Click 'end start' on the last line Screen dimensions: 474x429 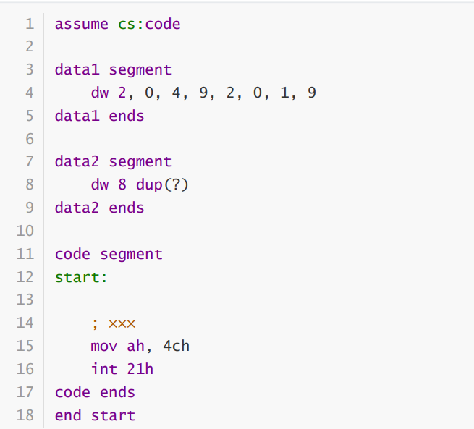[95, 415]
